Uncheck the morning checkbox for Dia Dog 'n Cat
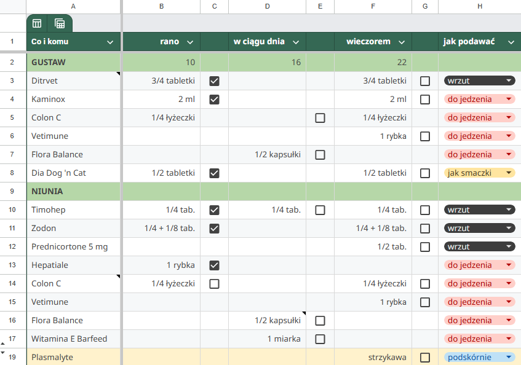This screenshot has height=365, width=521. (214, 173)
